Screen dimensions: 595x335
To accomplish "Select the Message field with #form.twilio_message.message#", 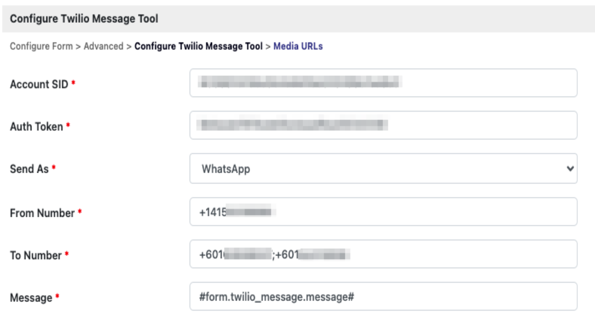I will 383,296.
